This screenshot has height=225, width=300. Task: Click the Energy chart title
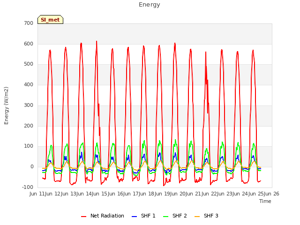[150, 5]
